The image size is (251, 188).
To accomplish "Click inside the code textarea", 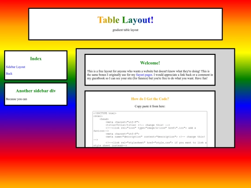I will pyautogui.click(x=150, y=129).
